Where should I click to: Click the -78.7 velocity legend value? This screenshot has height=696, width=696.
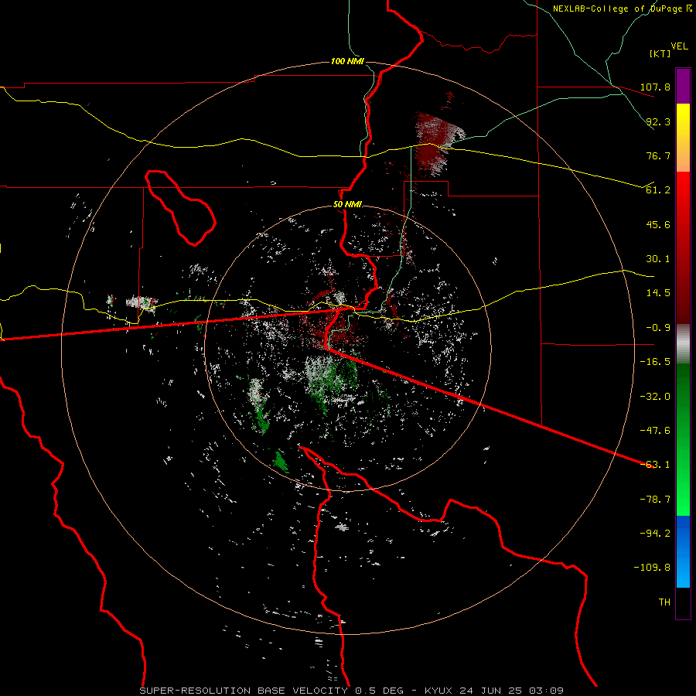click(x=655, y=500)
